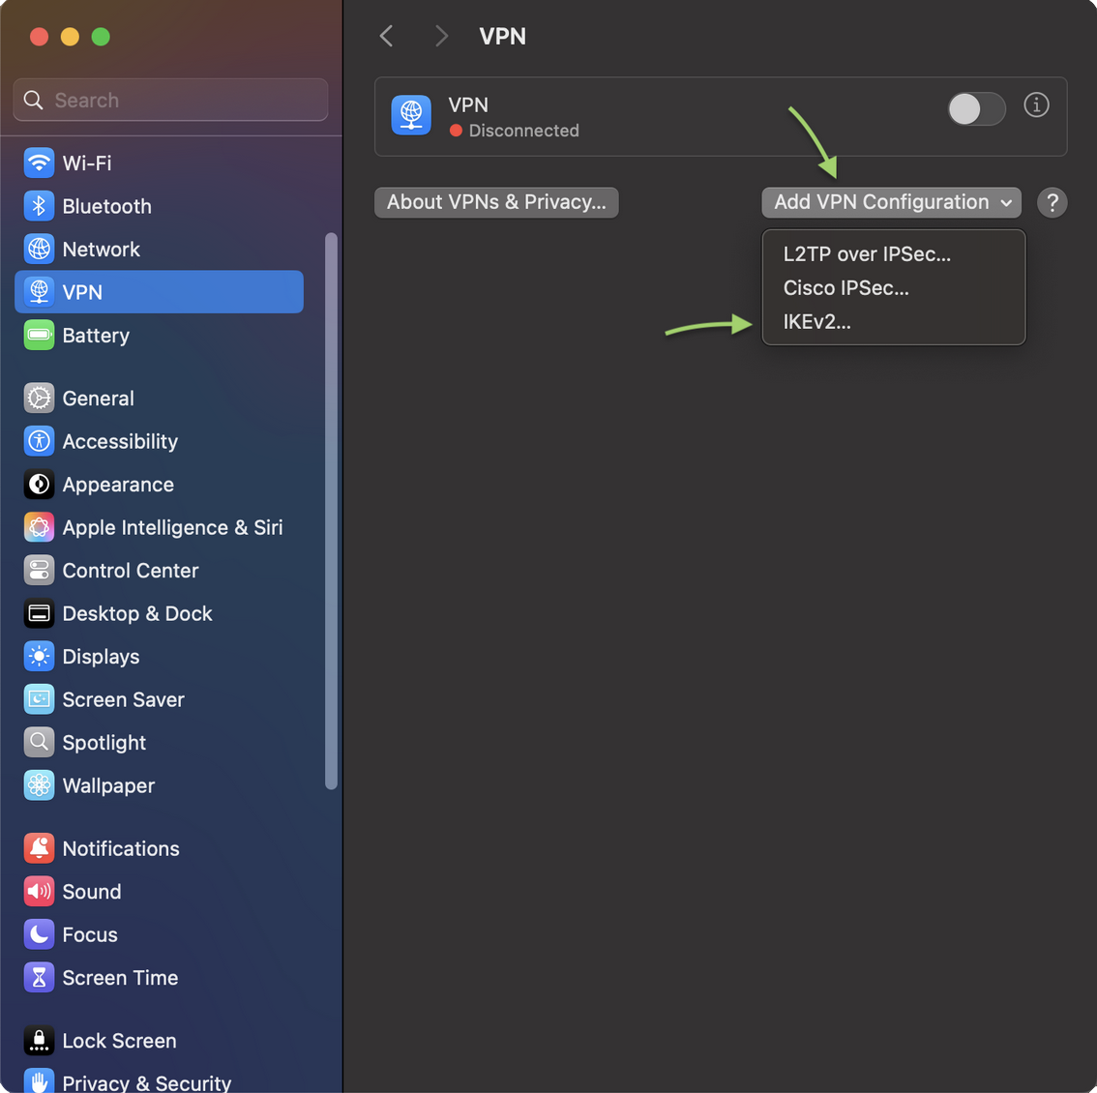Click the green zoom window button

(101, 37)
